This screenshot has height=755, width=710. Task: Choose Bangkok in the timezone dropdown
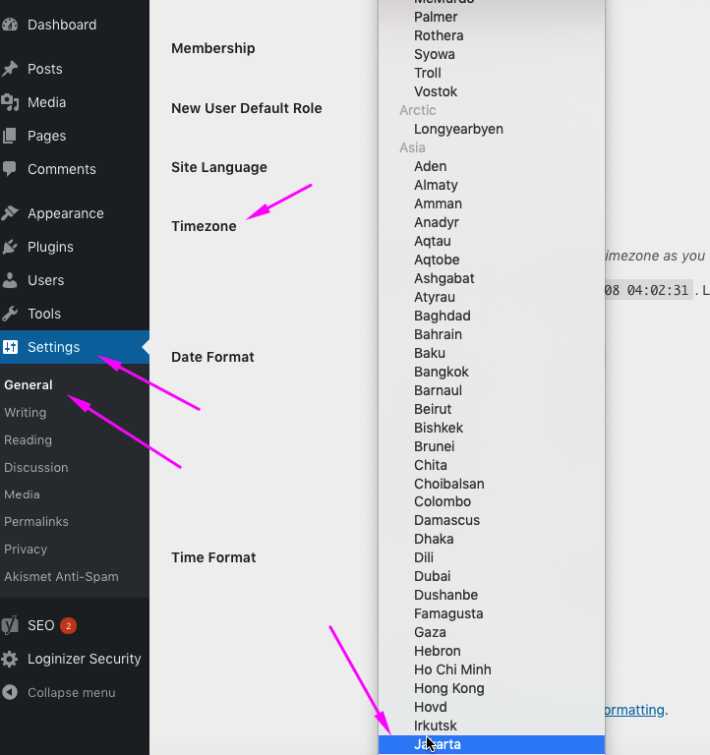[x=441, y=372]
